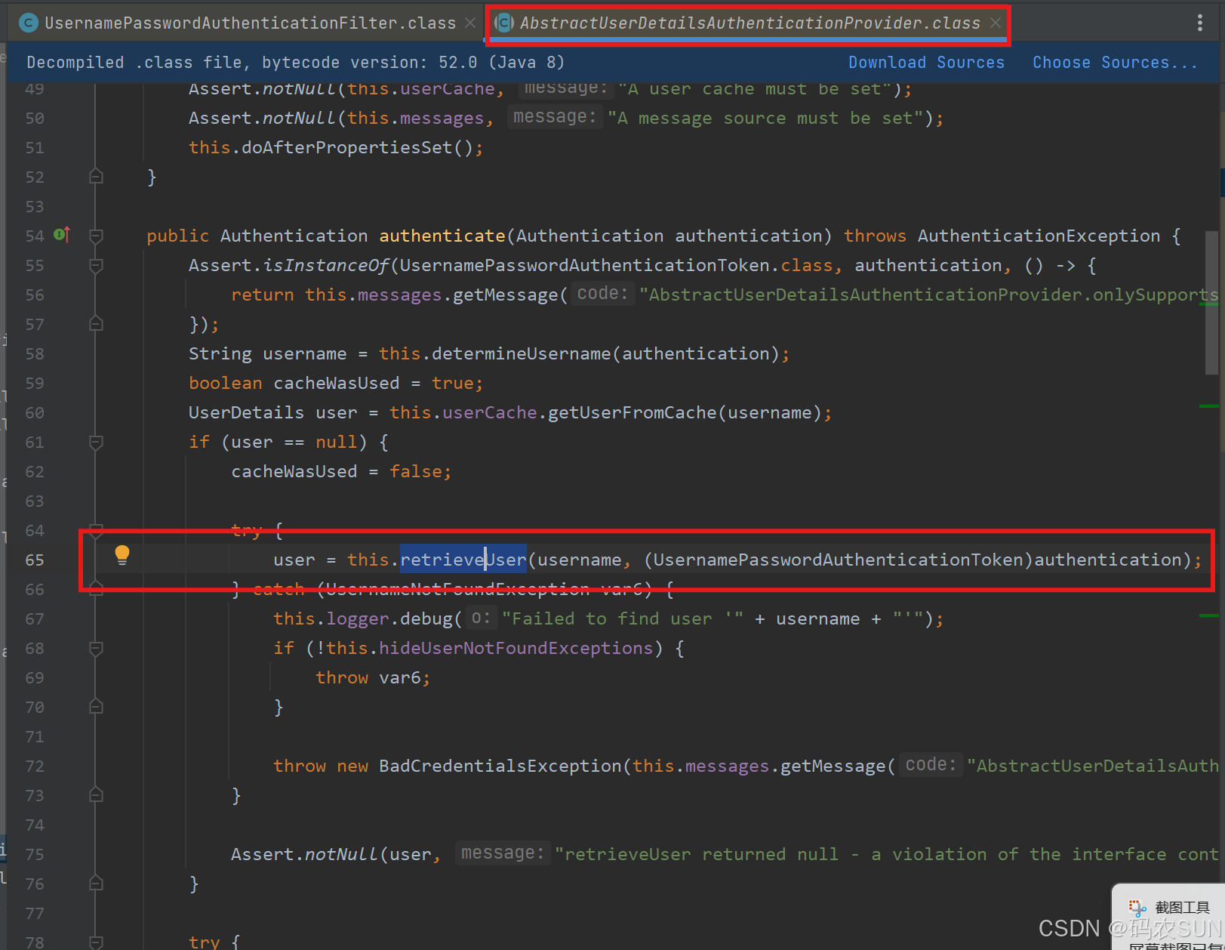The width and height of the screenshot is (1225, 950).
Task: Click the retrieveUser method call
Action: tap(463, 560)
